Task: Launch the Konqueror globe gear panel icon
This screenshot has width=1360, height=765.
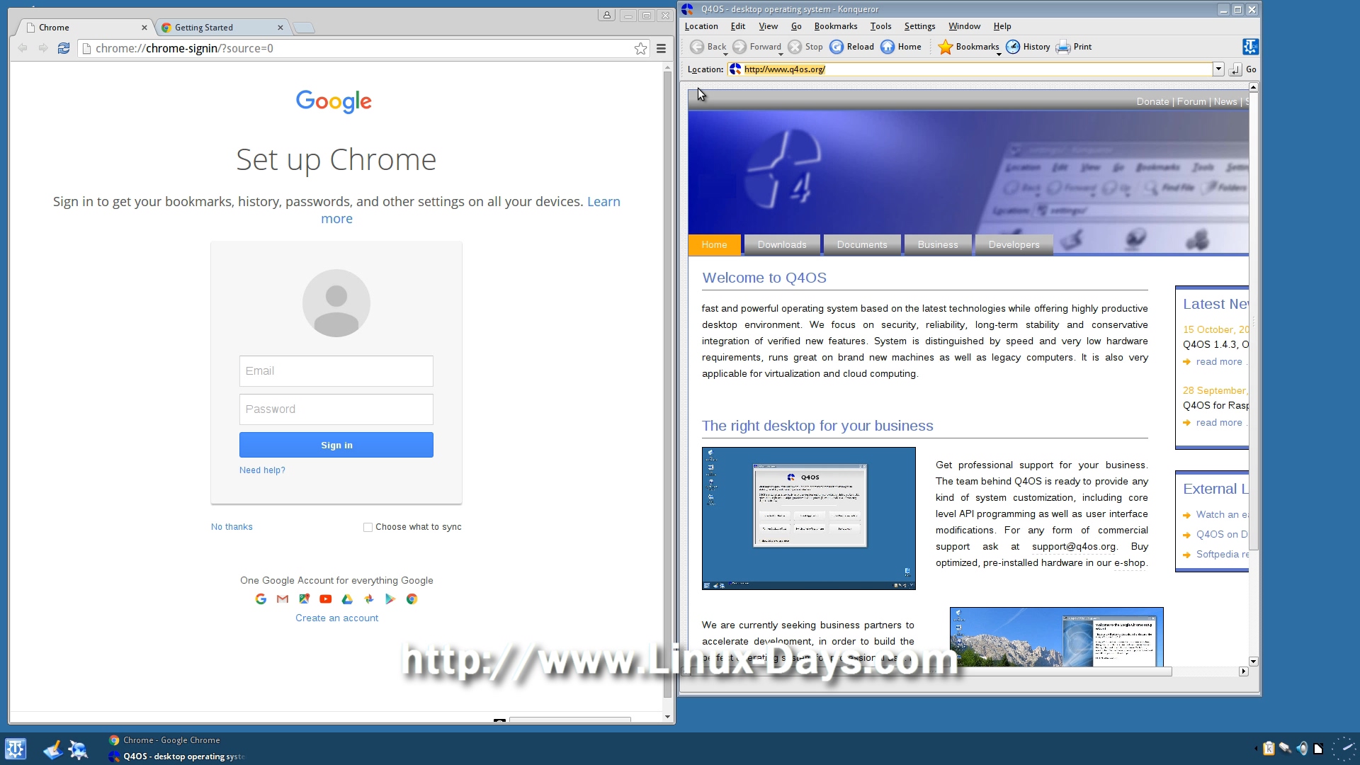Action: (78, 749)
